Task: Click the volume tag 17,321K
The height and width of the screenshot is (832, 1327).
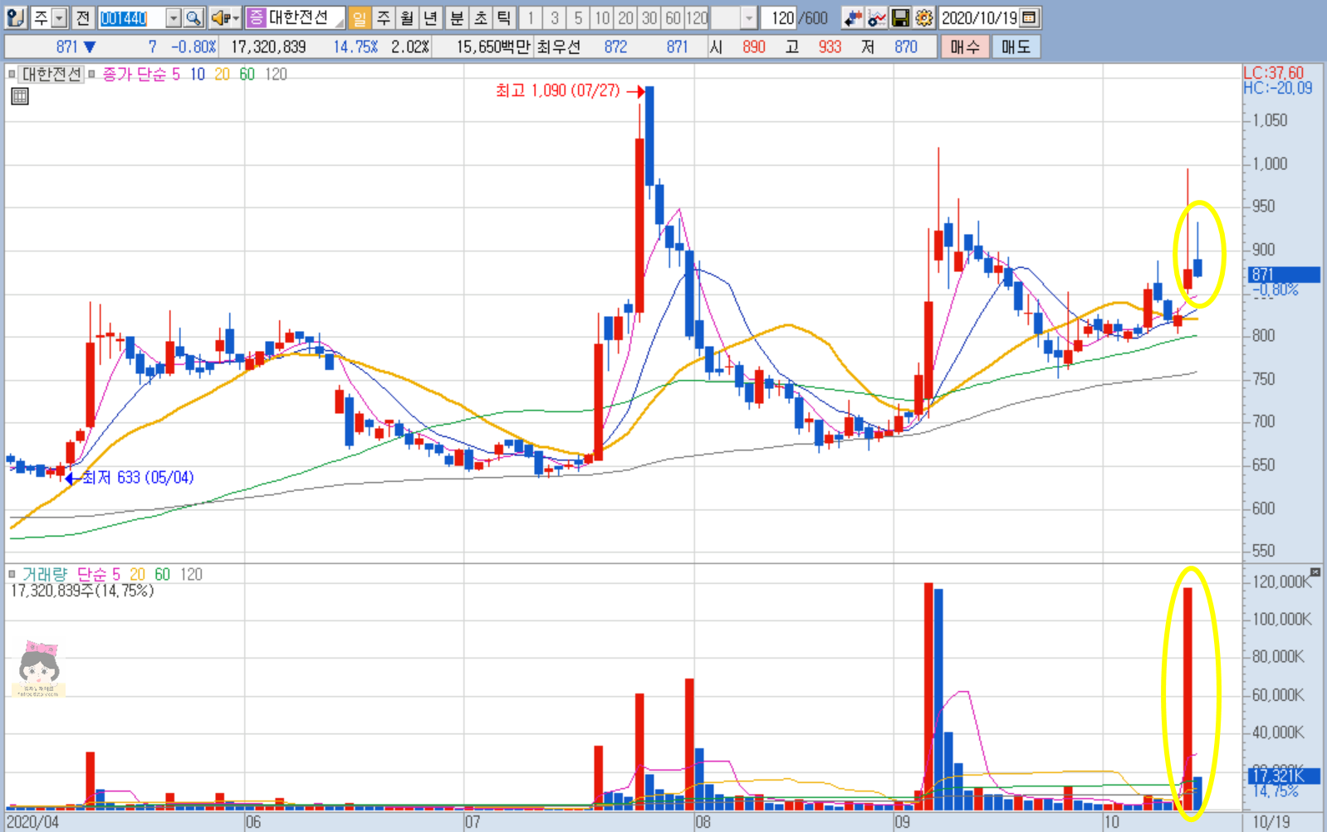Action: pyautogui.click(x=1284, y=776)
